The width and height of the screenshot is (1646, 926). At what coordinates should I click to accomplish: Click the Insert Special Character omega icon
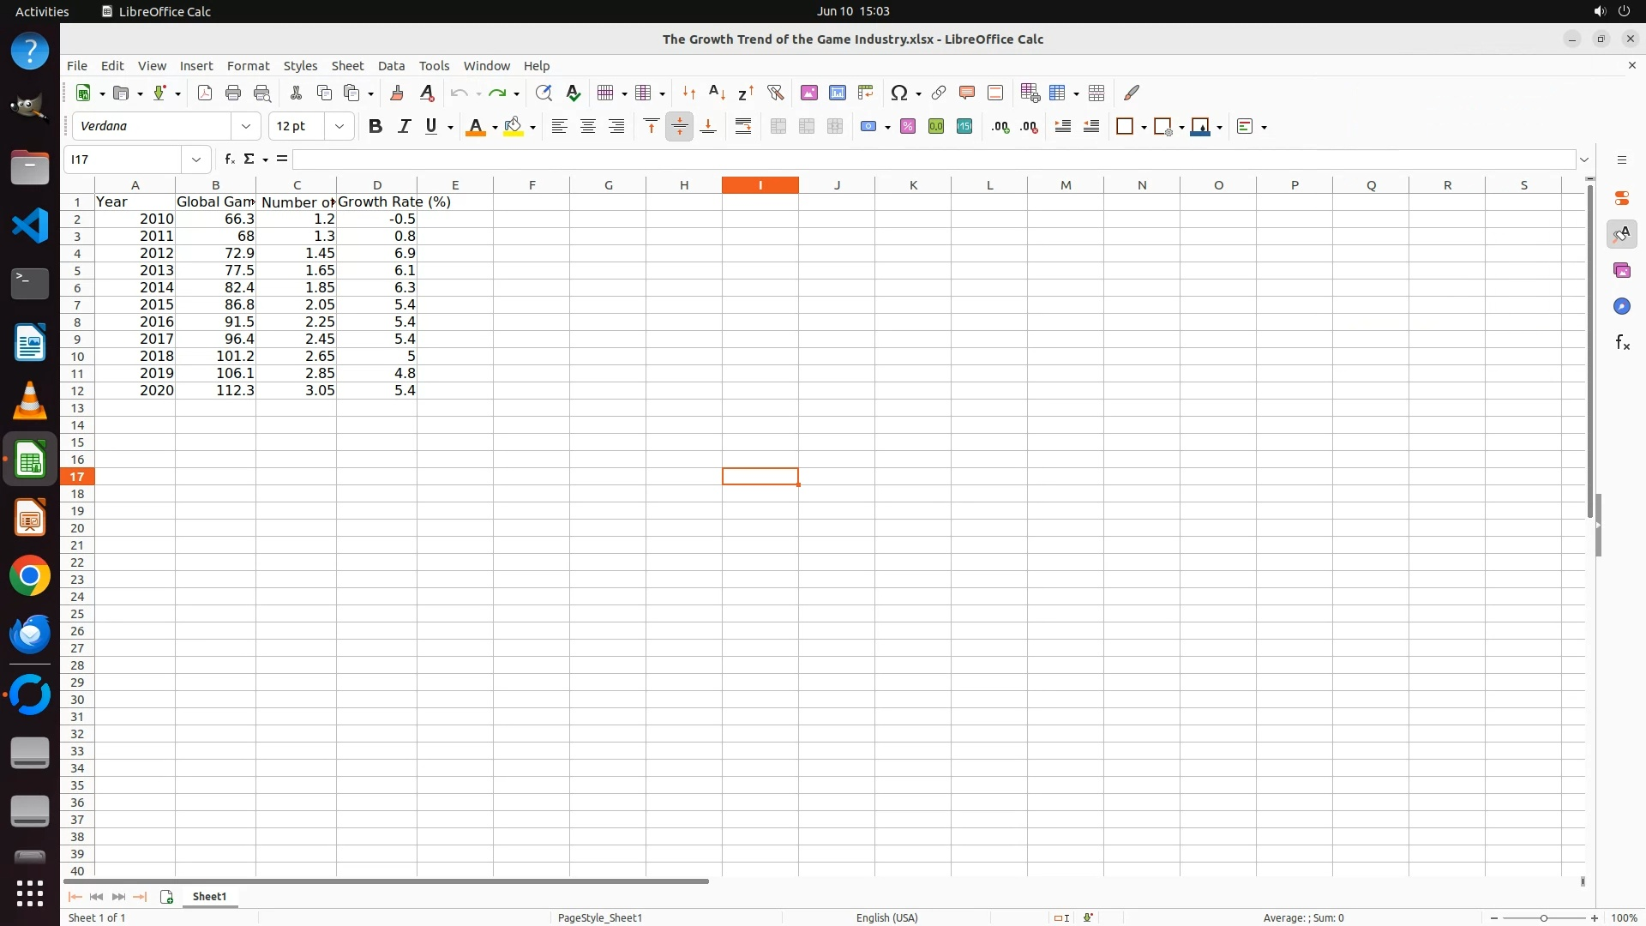click(x=898, y=93)
